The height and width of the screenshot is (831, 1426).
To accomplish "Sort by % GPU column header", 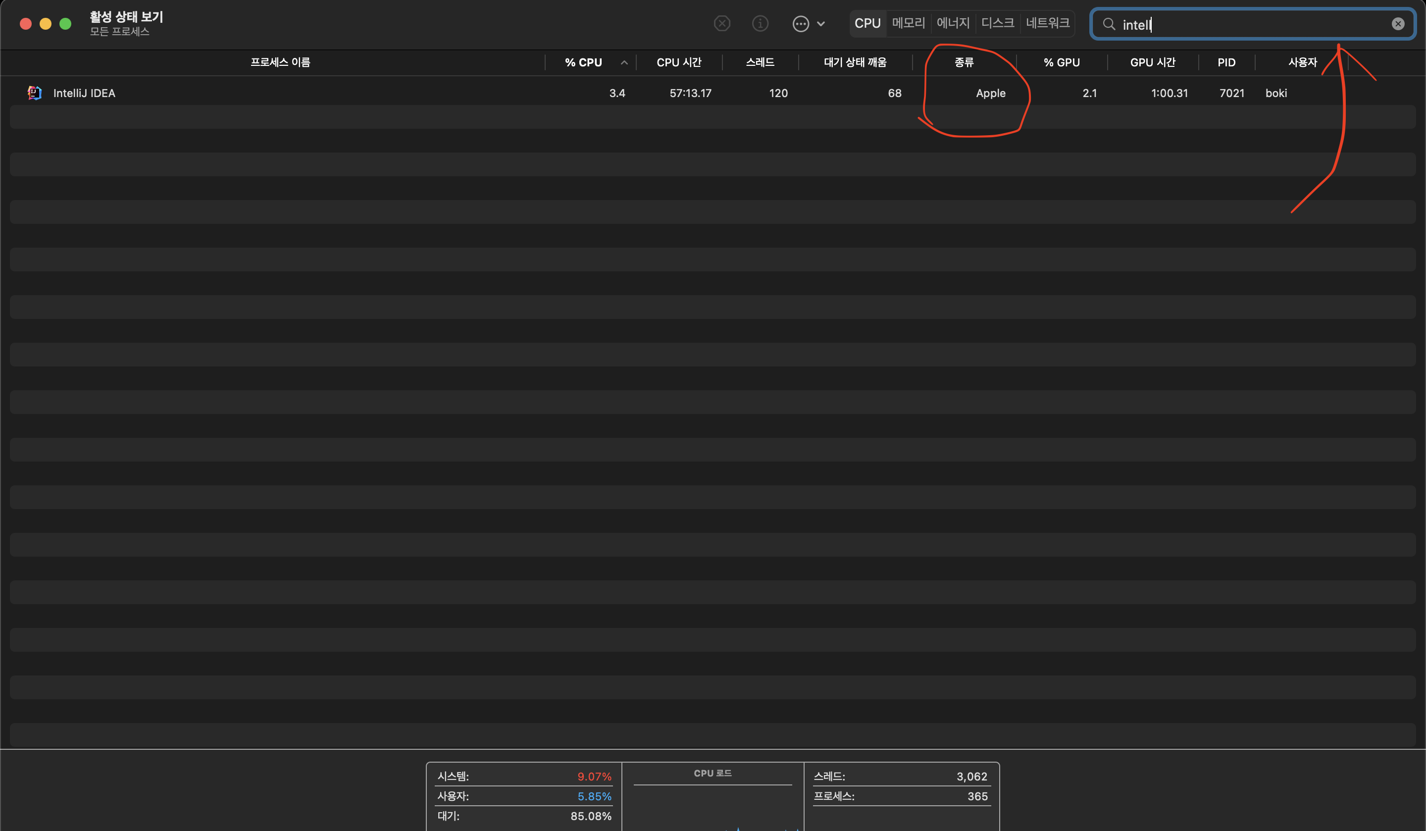I will (1061, 62).
